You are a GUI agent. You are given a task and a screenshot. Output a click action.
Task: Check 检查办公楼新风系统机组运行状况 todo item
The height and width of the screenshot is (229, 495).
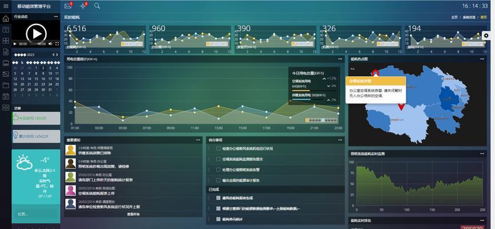218,148
